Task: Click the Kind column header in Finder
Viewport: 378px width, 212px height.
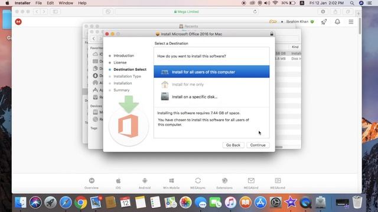Action: click(x=295, y=47)
